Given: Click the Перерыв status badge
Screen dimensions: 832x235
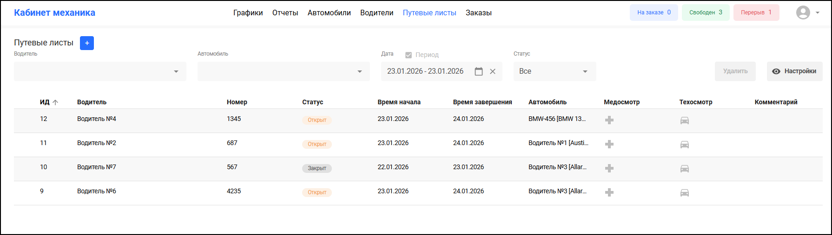Looking at the screenshot, I should click(x=756, y=13).
